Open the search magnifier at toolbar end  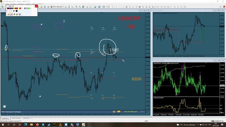[220, 7]
